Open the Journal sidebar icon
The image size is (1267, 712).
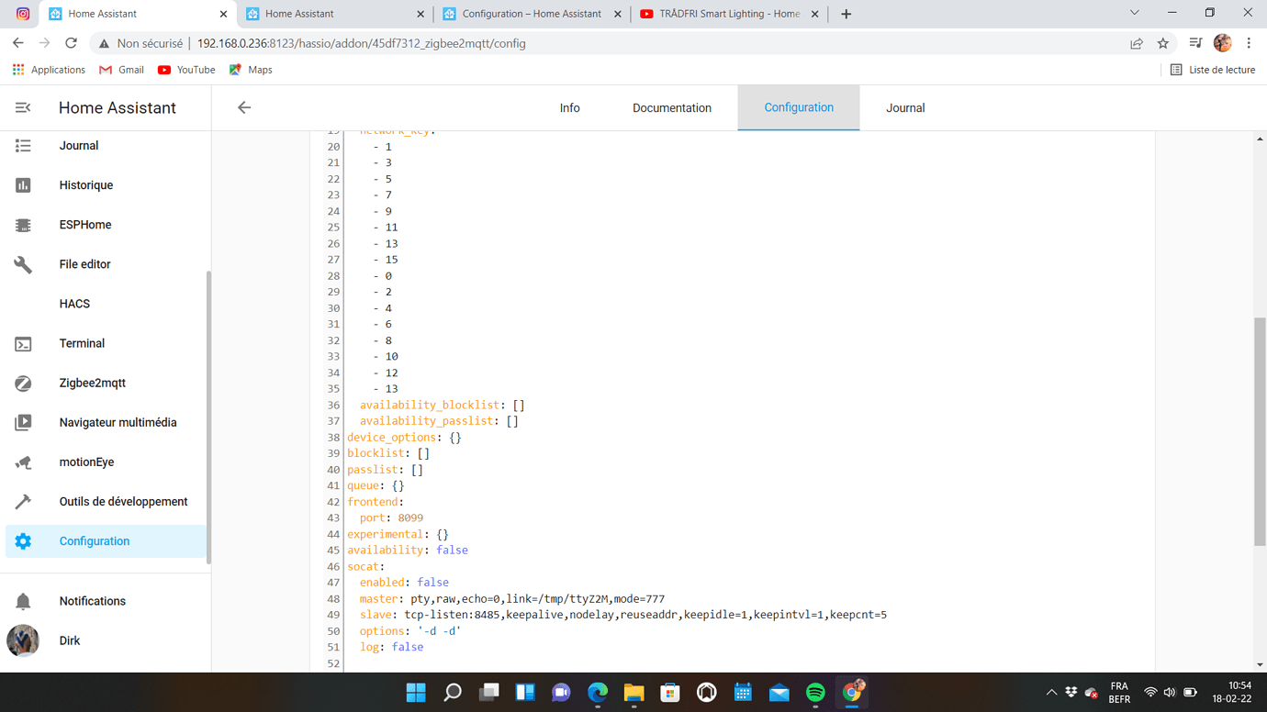23,146
